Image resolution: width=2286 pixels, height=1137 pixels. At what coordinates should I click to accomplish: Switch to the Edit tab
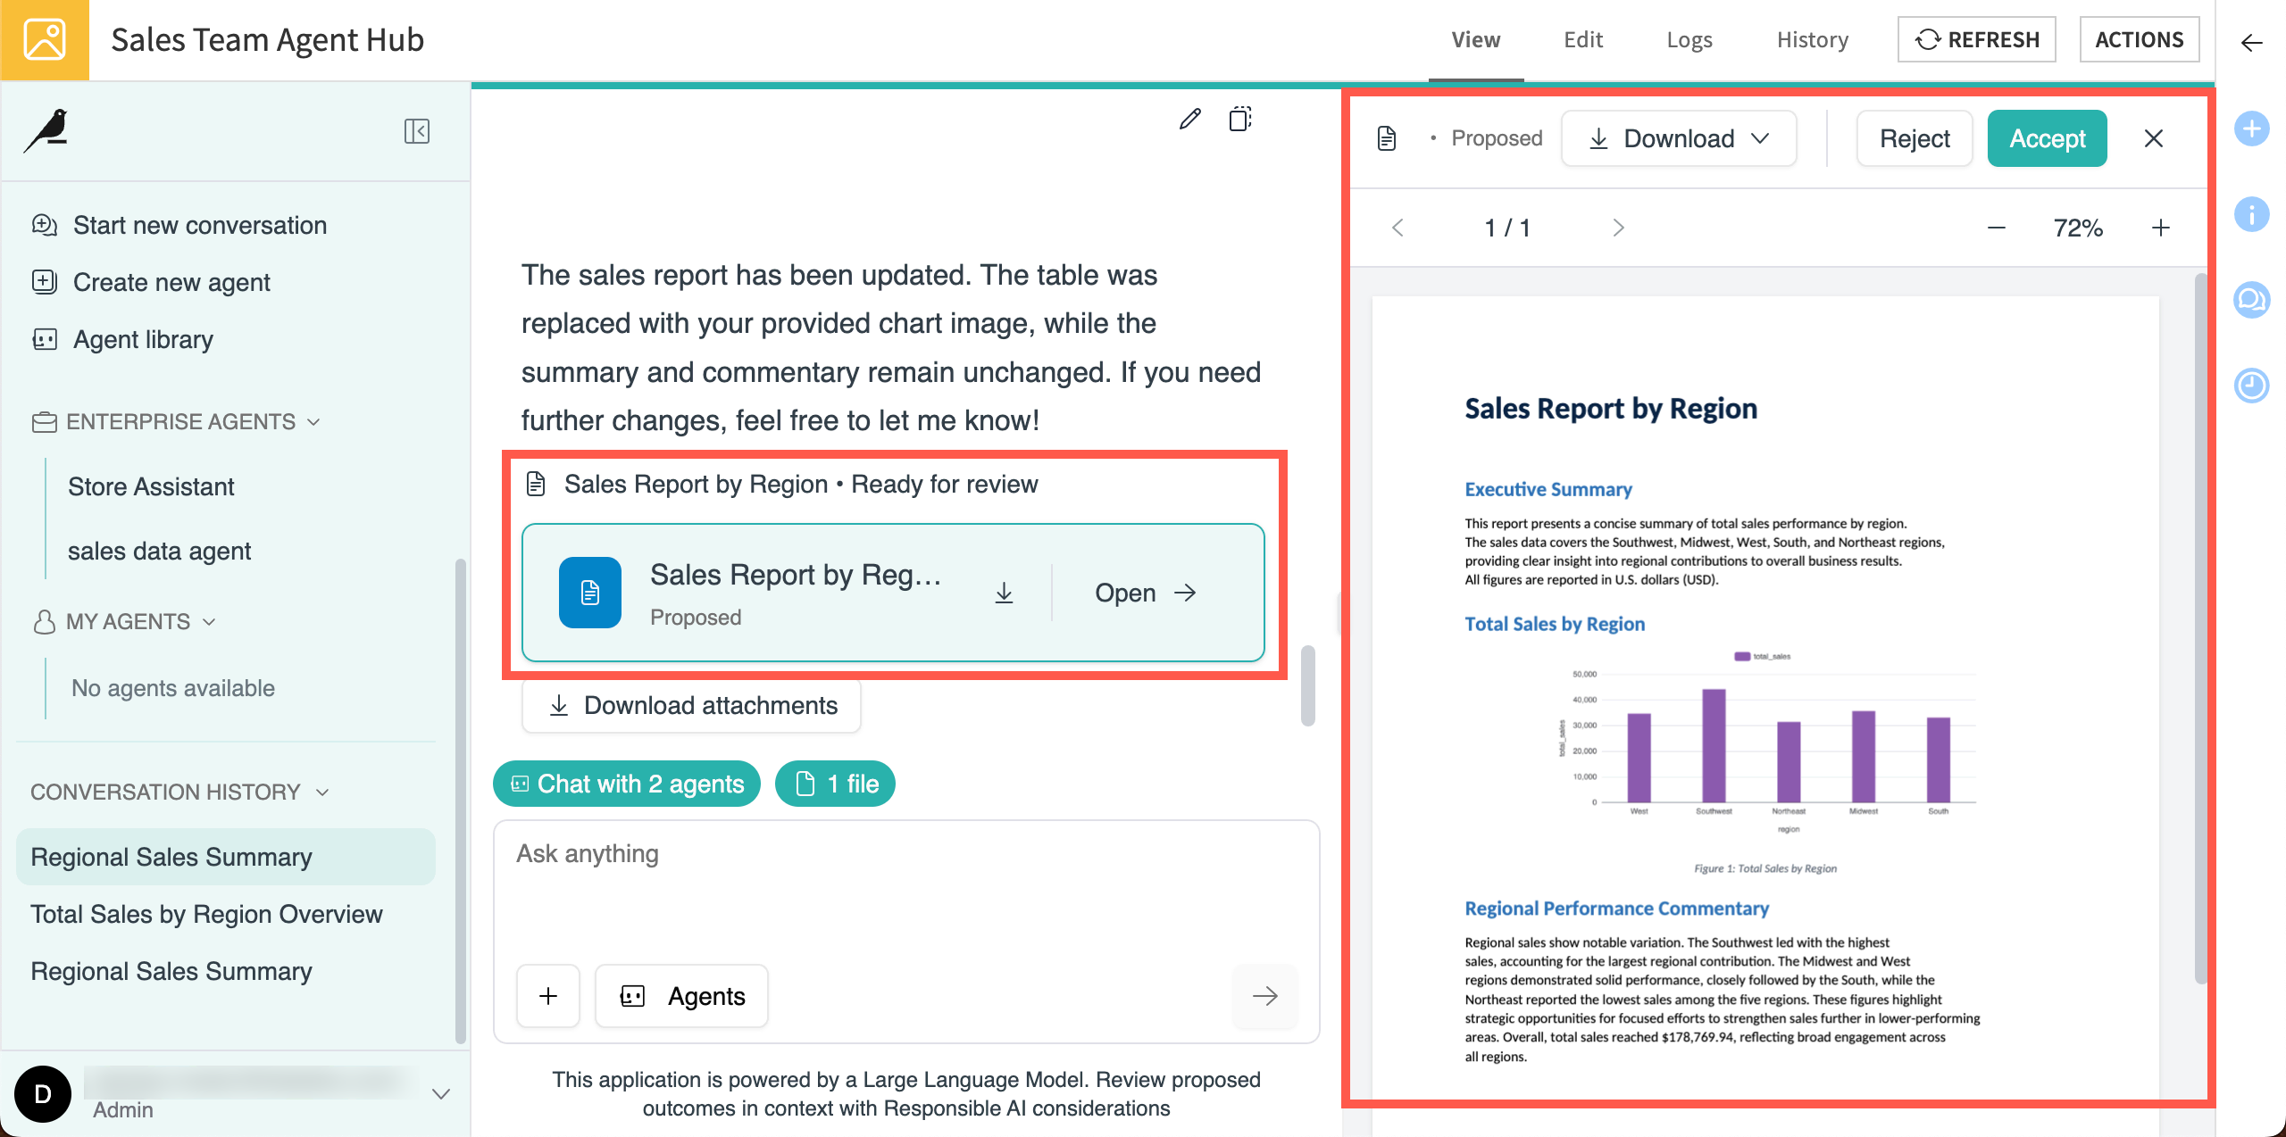click(x=1582, y=40)
